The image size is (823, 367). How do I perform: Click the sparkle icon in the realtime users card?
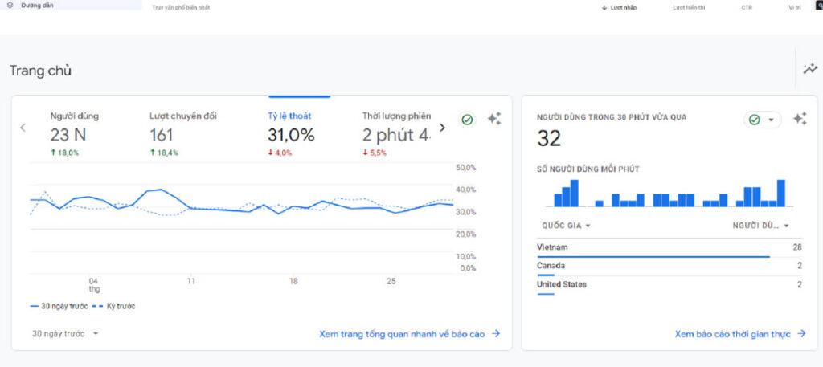click(x=799, y=119)
